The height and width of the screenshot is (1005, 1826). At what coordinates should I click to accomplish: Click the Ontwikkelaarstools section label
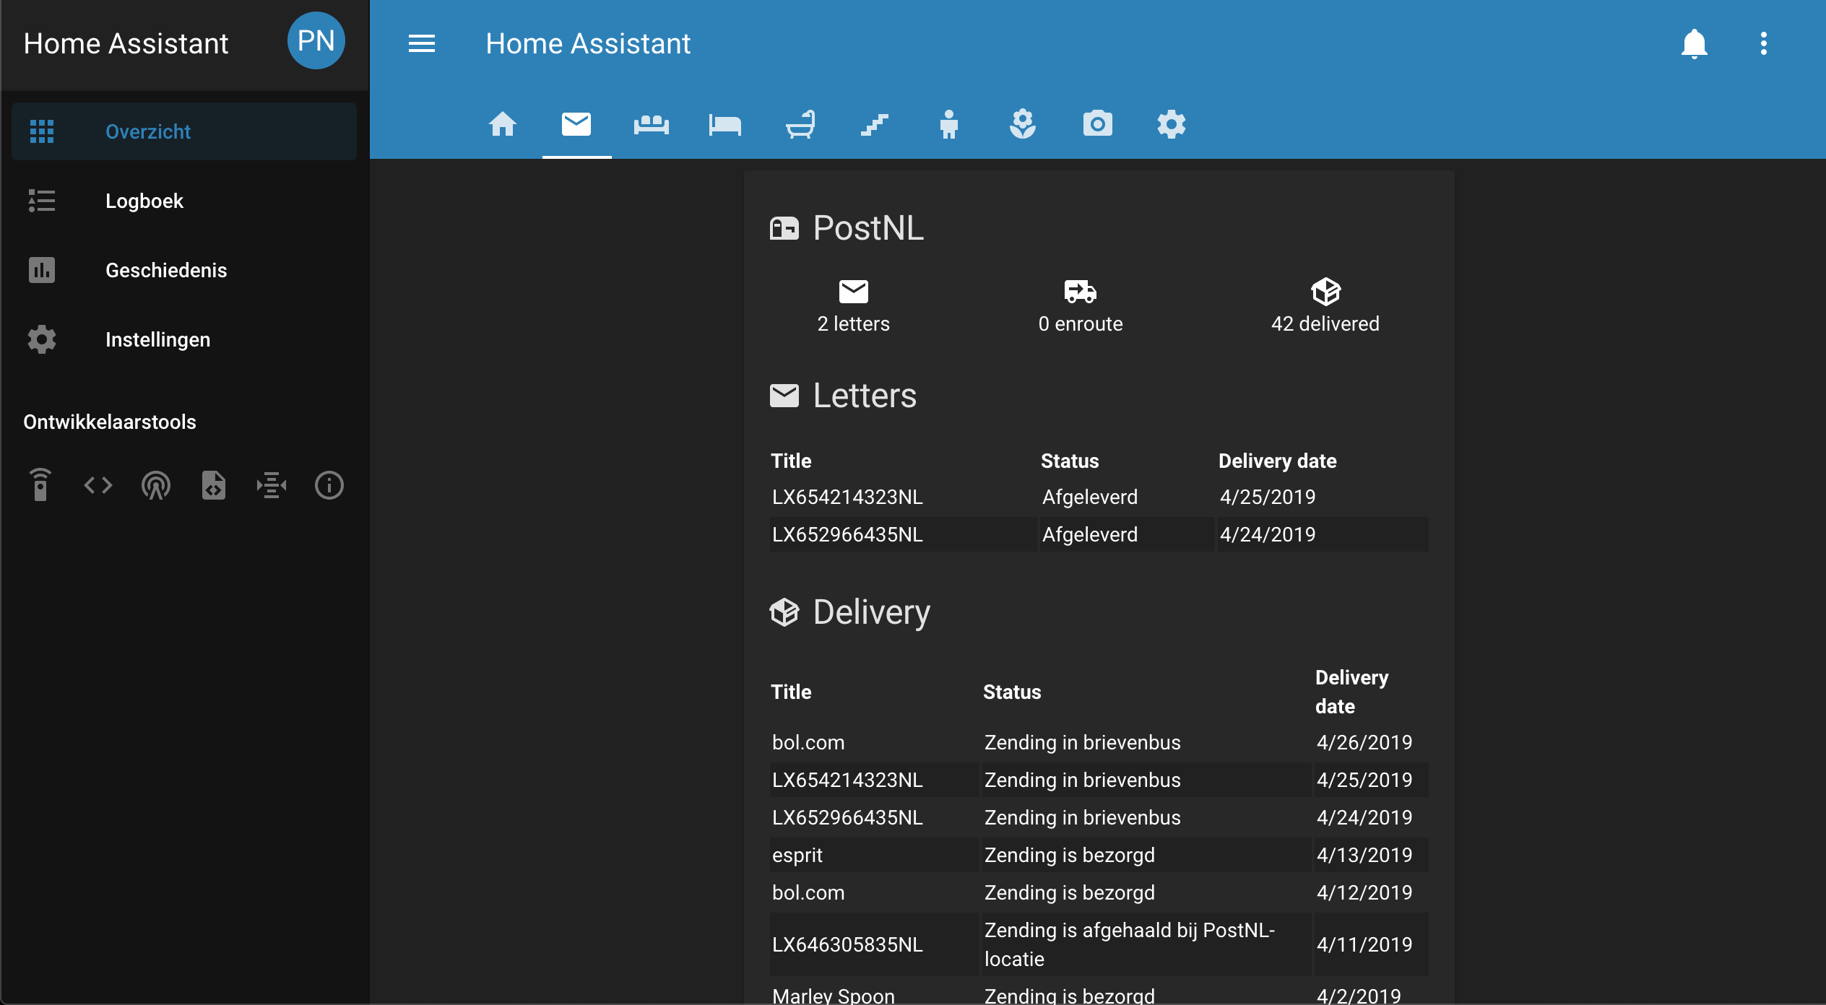coord(110,422)
